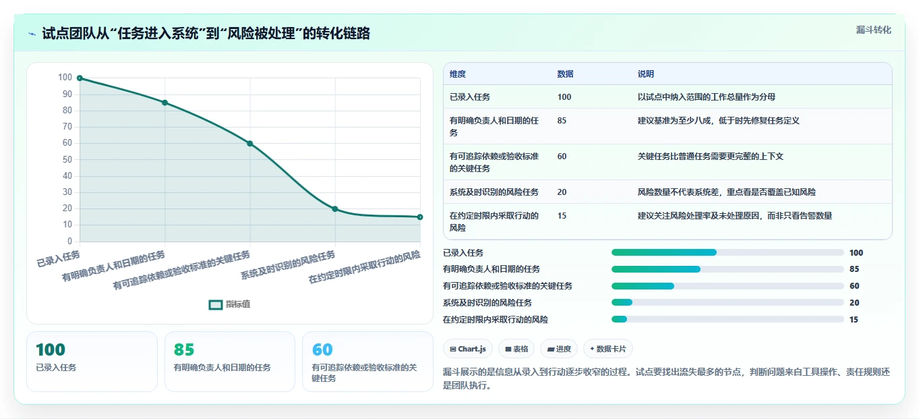Click the 系统及时识别的风险任务 x-axis label on the chart
Image resolution: width=919 pixels, height=419 pixels.
tap(289, 265)
